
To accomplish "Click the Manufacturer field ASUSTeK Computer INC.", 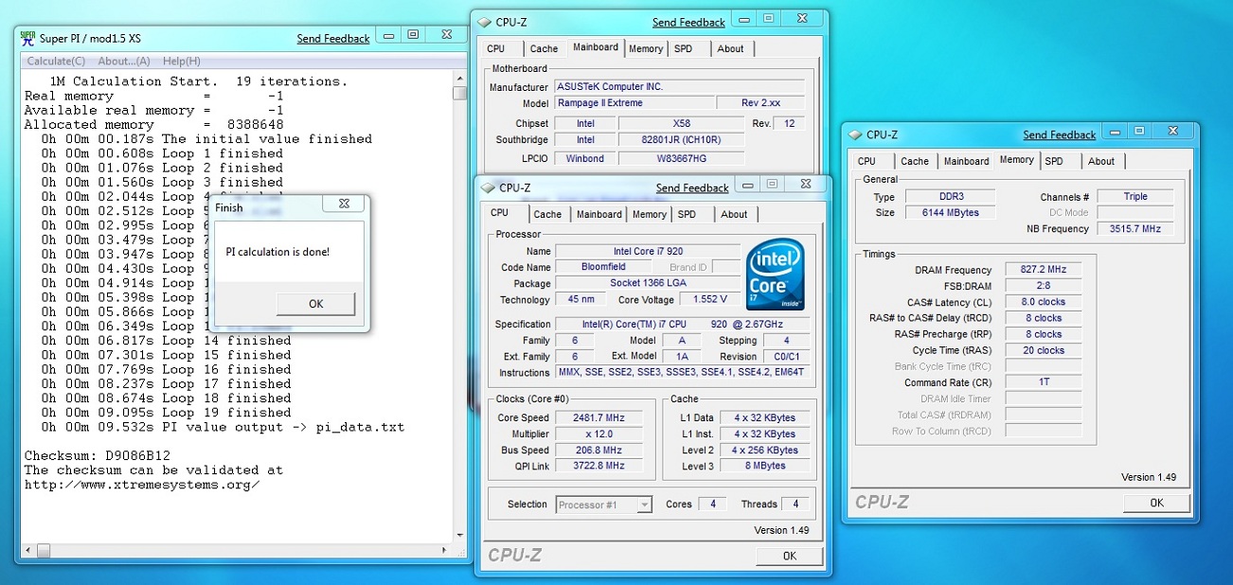I will [680, 87].
